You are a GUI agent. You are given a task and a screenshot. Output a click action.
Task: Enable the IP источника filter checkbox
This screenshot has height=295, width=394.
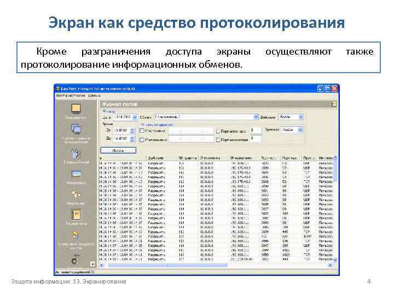click(142, 131)
